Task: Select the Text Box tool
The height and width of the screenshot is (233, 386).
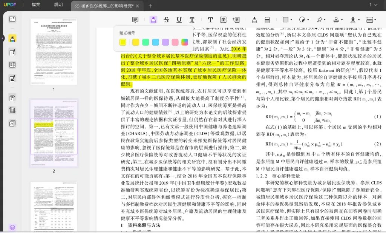Action: 223,20
